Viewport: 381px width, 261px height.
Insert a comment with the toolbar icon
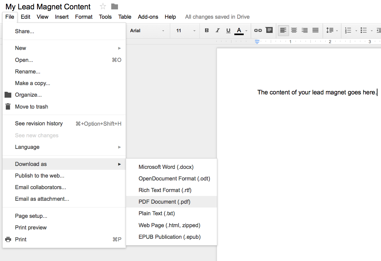coord(269,30)
